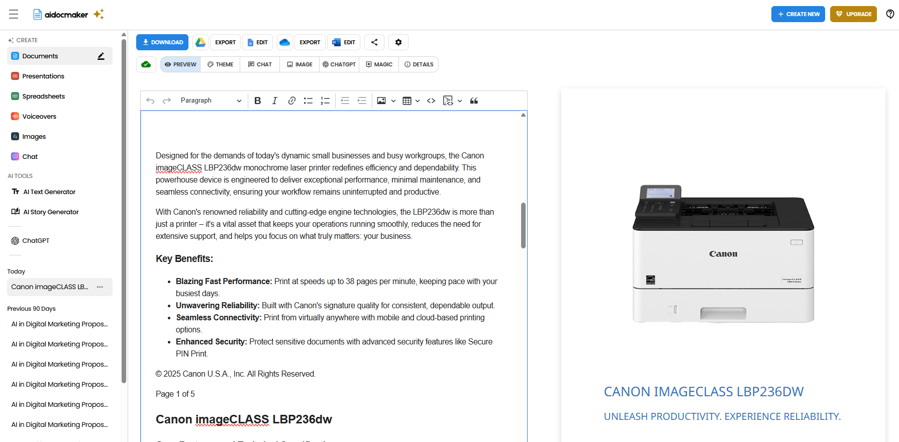Open the code block dropdown arrow
Viewport: 899px width, 442px height.
[x=460, y=101]
